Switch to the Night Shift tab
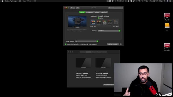Screen dimensions: 173x97 click(x=104, y=12)
